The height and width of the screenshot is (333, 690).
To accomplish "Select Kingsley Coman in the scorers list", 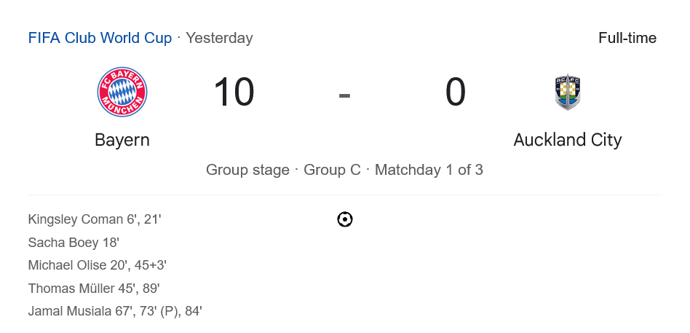I will tap(76, 219).
